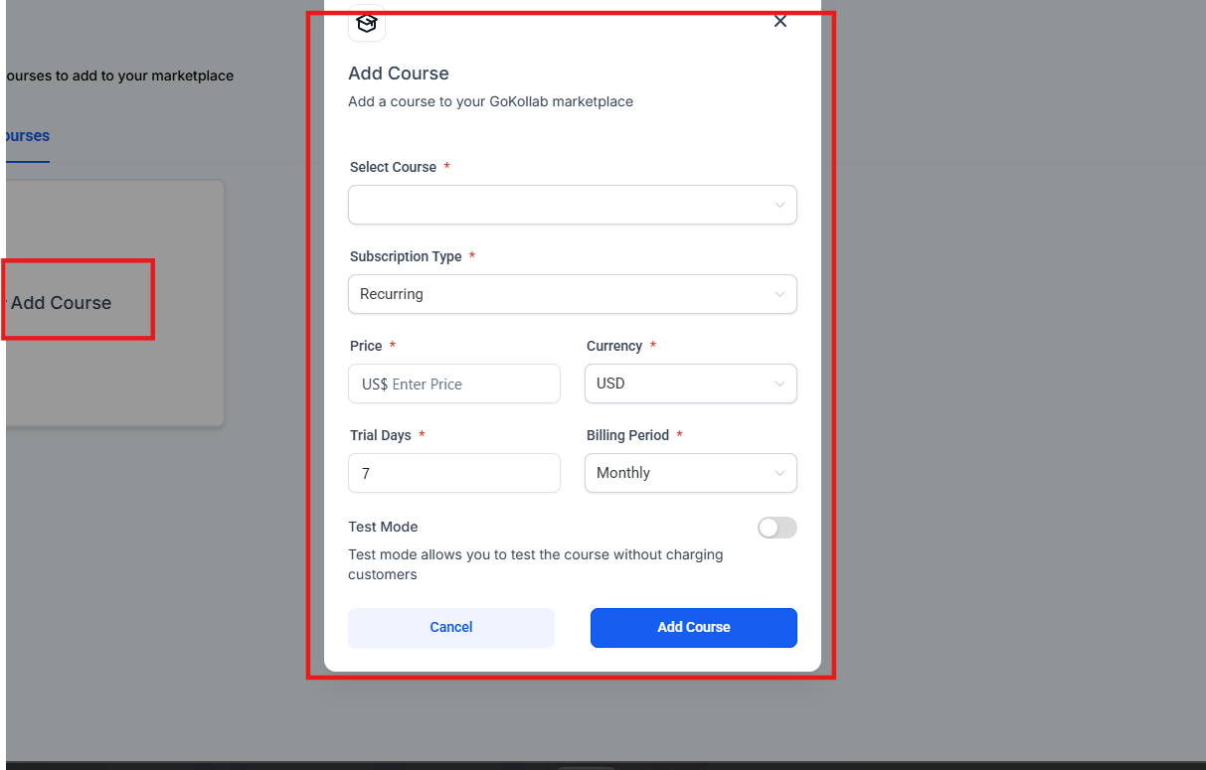Enable the Test Mode switch
1206x770 pixels.
[776, 528]
